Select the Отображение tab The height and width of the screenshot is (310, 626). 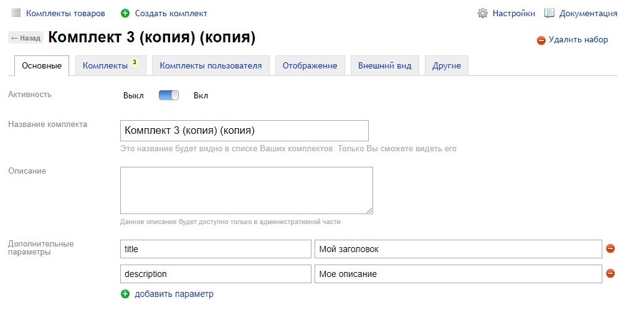pos(310,65)
